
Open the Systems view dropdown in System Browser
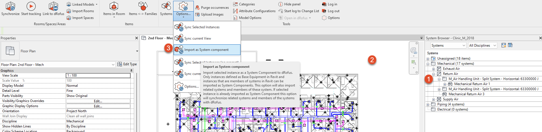448,46
